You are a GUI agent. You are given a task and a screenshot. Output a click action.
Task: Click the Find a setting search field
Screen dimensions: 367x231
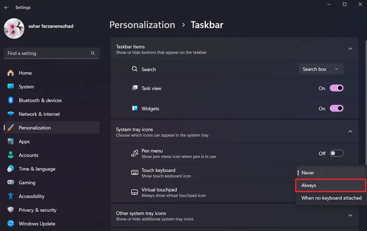pos(51,53)
